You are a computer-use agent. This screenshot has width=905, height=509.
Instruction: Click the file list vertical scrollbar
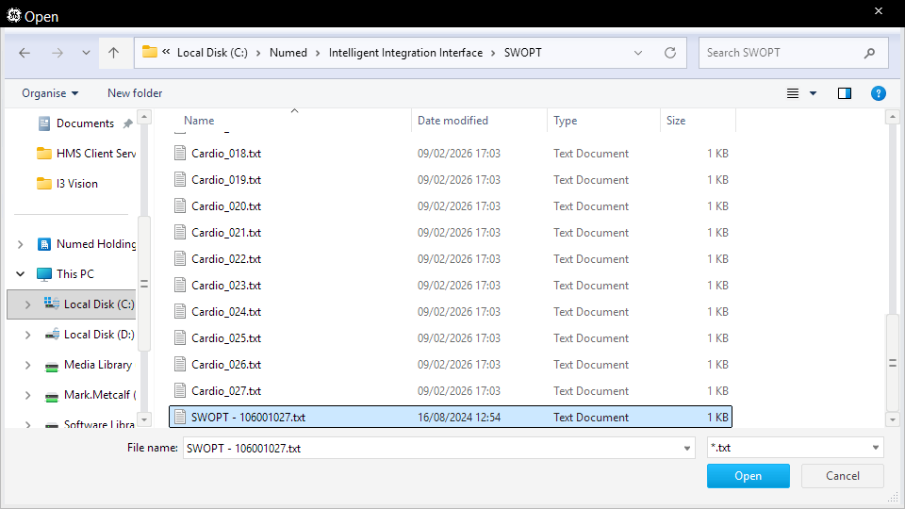(892, 361)
